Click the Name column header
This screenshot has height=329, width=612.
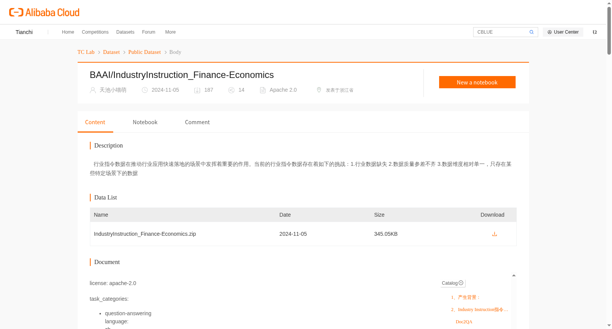[x=101, y=215]
